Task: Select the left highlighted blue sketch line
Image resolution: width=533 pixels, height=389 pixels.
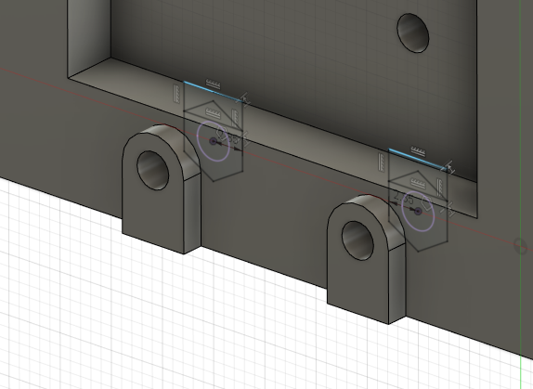Action: pyautogui.click(x=213, y=91)
